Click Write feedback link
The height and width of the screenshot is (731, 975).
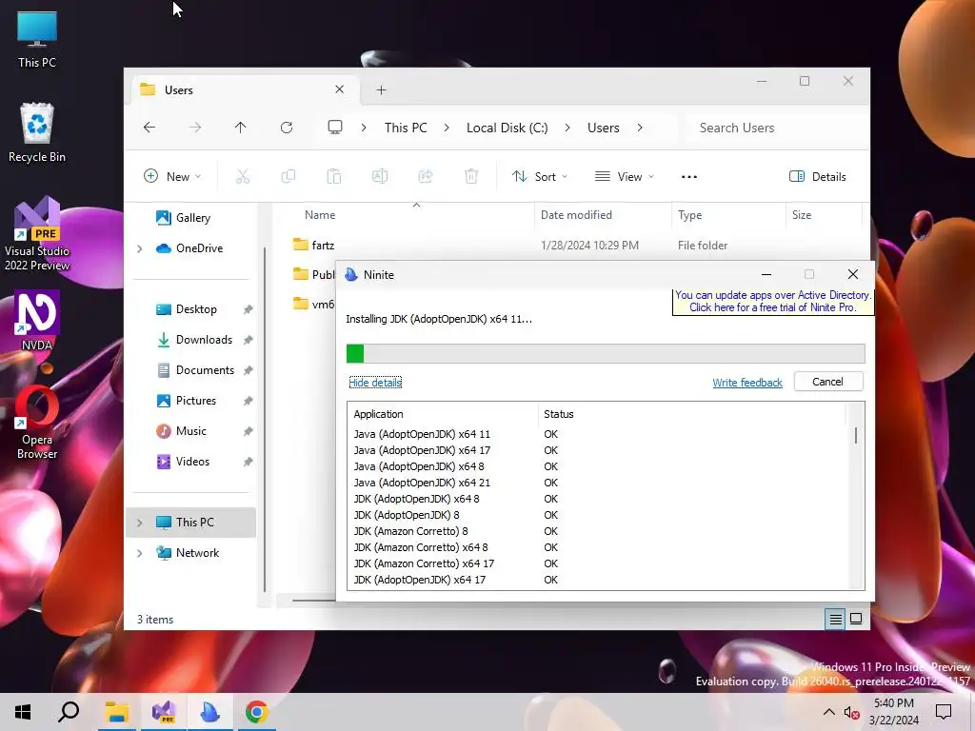tap(746, 383)
